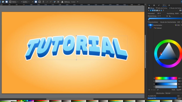Select the diagonal line icon in the toolbar
This screenshot has height=102, width=182.
tap(47, 2)
